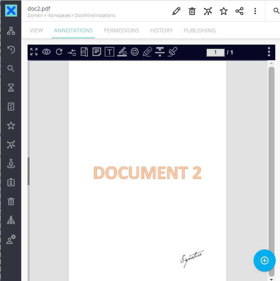Click the DOCUMENT 2 heading text

[x=148, y=173]
